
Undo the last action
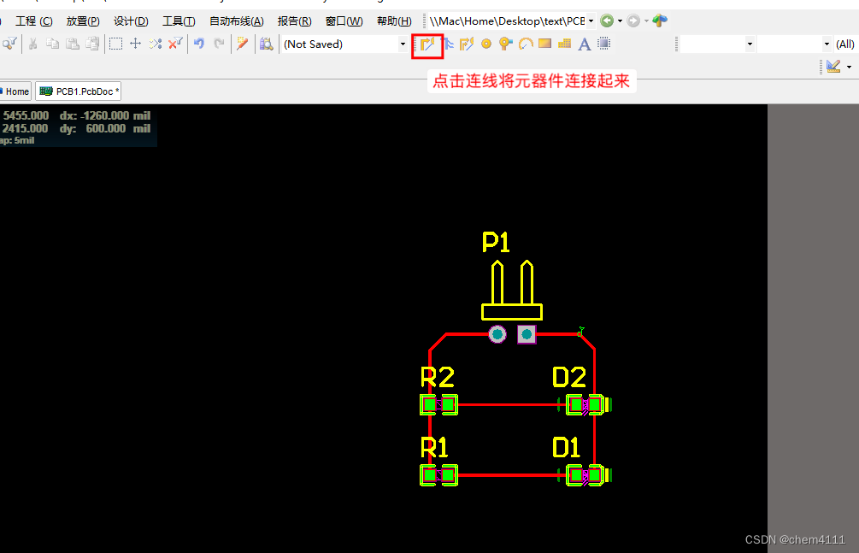[x=199, y=44]
